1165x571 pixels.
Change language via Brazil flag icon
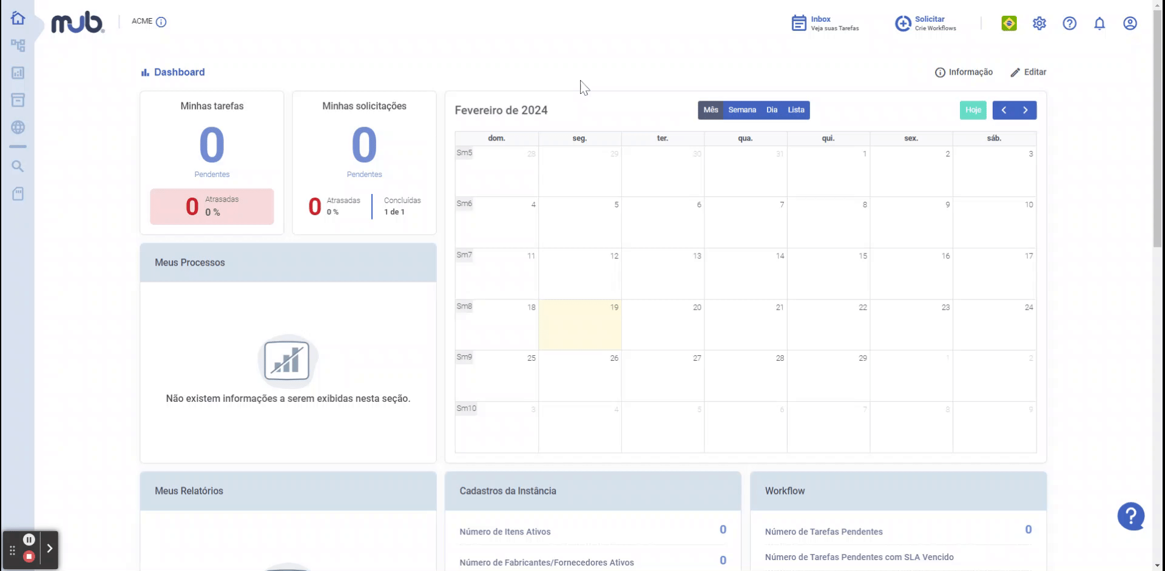[x=1009, y=23]
